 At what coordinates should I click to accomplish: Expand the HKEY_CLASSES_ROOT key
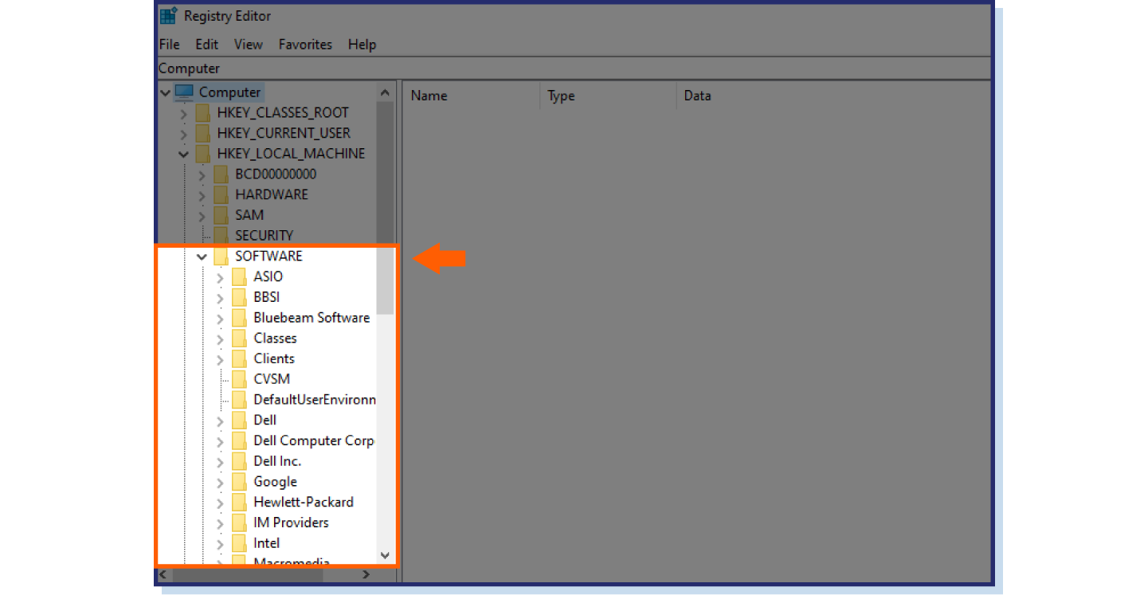pos(184,113)
